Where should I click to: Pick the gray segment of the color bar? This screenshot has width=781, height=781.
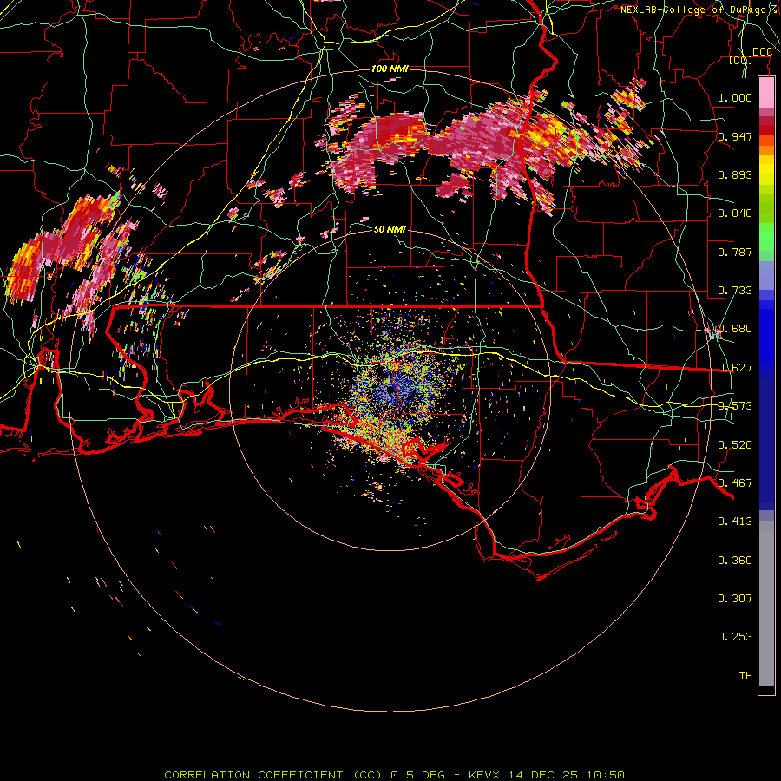click(766, 603)
